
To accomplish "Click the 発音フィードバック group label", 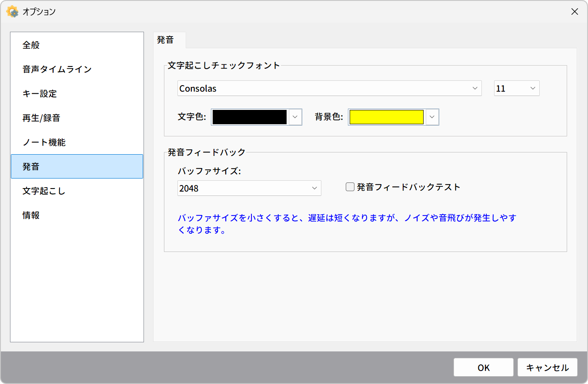I will pos(207,152).
